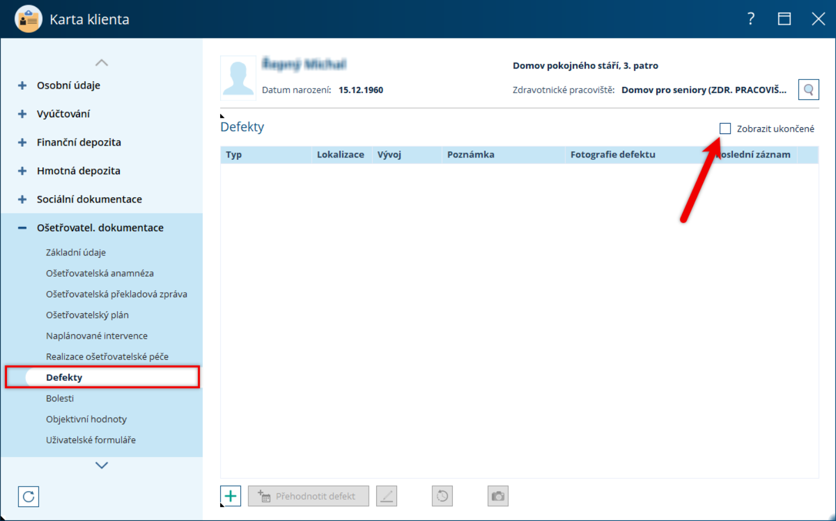Open Ošetřovatelský plán item
Image resolution: width=836 pixels, height=521 pixels.
tap(87, 315)
